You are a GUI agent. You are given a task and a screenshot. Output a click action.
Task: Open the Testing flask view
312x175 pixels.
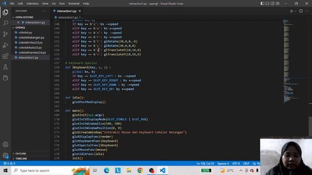pyautogui.click(x=5, y=67)
